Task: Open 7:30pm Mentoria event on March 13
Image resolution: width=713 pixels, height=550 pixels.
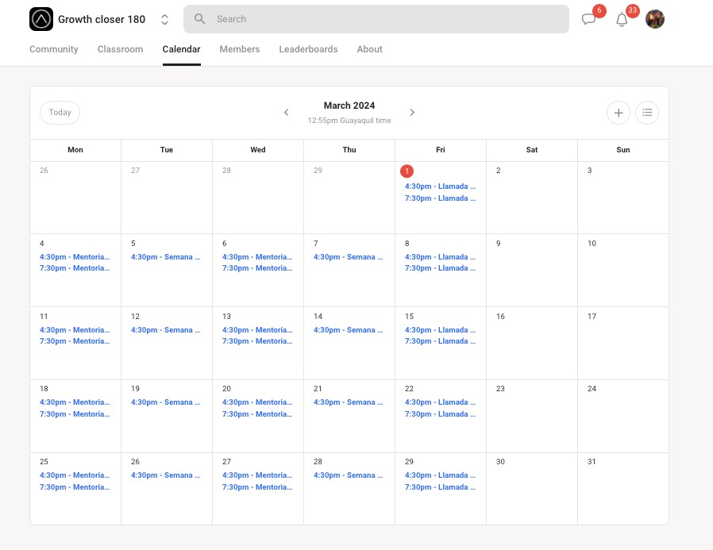Action: [x=257, y=341]
